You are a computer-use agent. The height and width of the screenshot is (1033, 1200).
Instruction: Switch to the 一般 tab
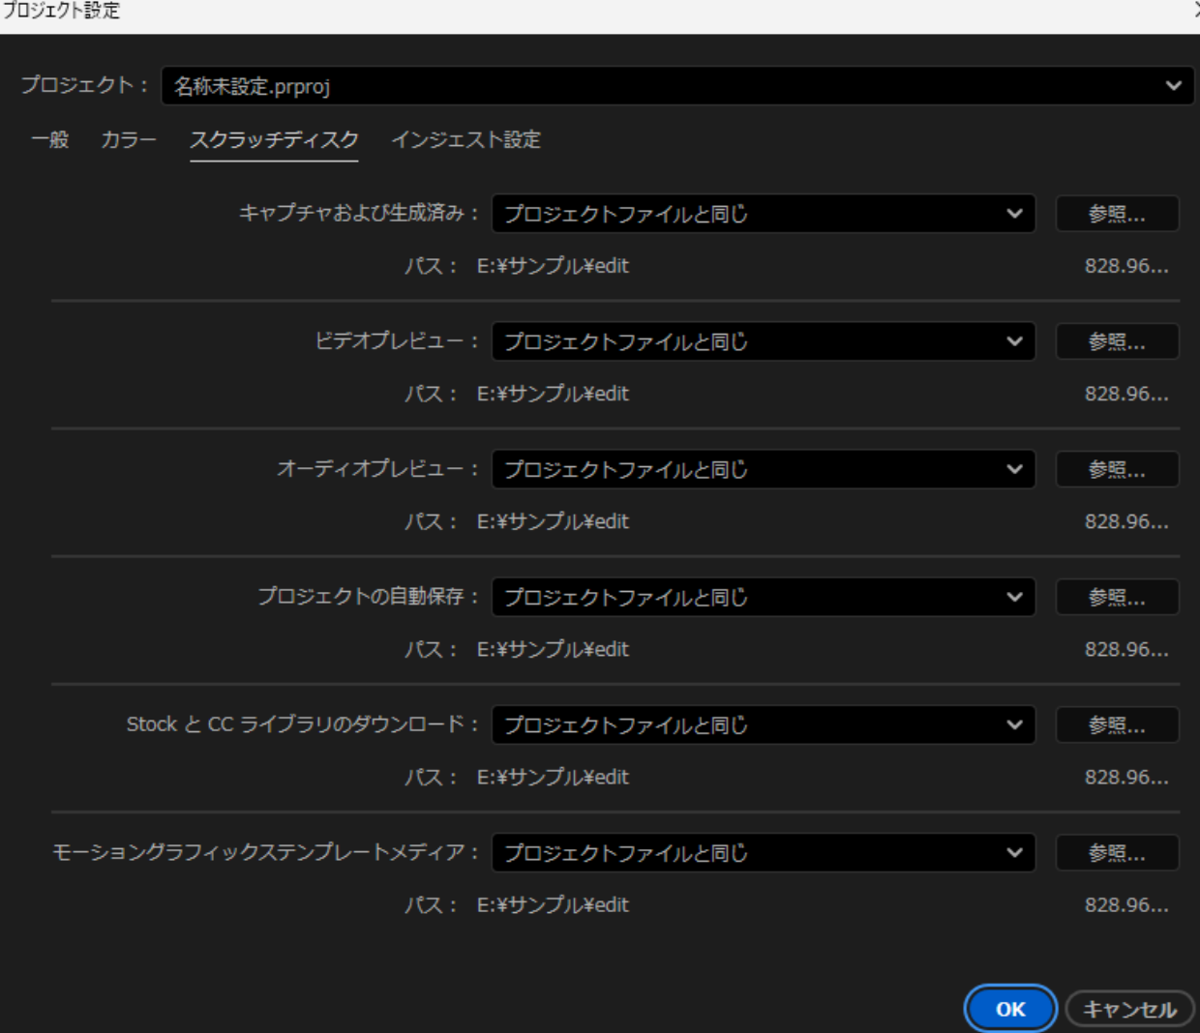(x=50, y=140)
